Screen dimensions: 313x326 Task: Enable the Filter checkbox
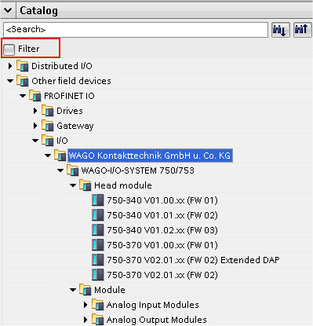click(x=9, y=49)
